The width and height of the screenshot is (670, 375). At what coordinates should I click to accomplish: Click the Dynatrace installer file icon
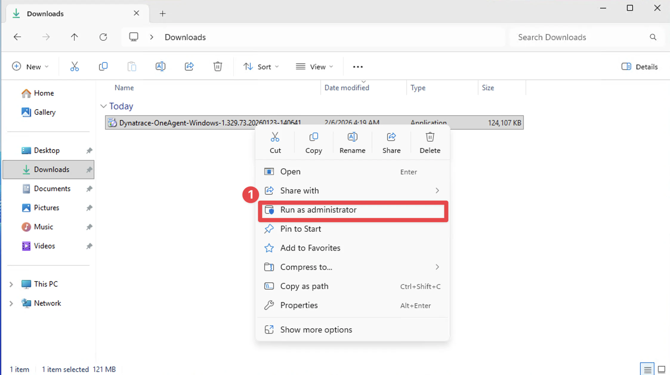112,123
